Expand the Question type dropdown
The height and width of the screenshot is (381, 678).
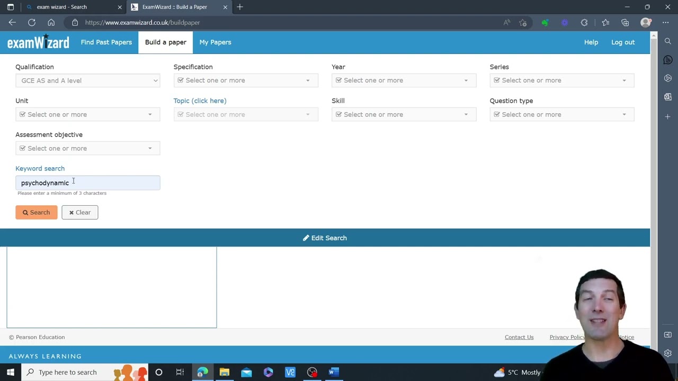tap(562, 114)
